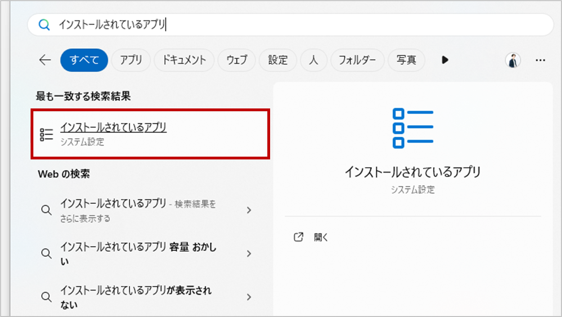
Task: Select the 人 filter pill
Action: (313, 60)
